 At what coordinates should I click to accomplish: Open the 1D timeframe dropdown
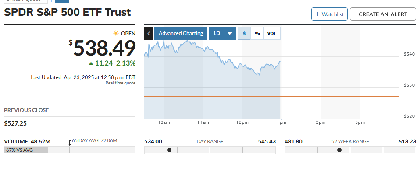pos(222,33)
